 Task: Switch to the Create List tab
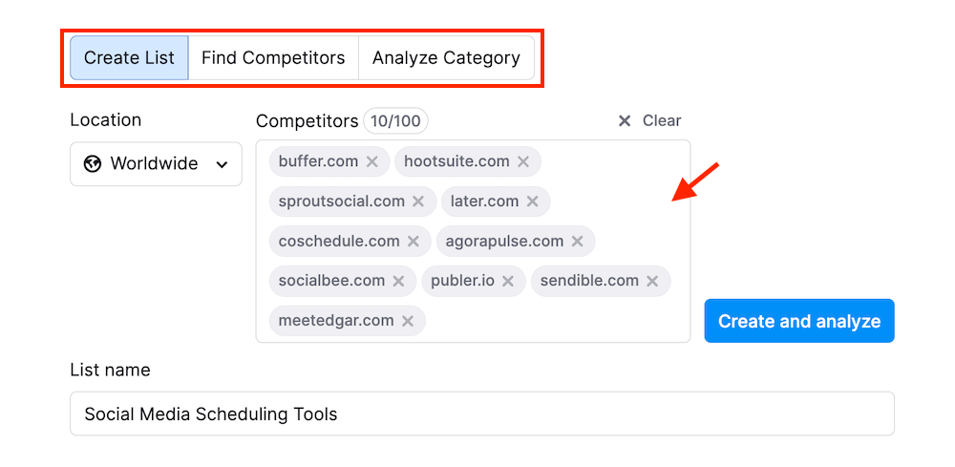[129, 58]
